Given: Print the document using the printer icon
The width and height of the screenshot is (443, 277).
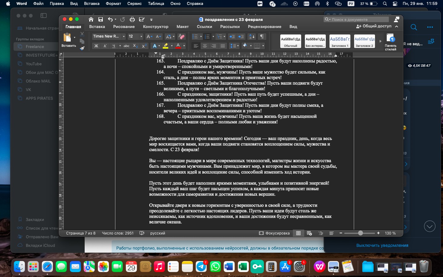Looking at the screenshot, I should tap(132, 19).
